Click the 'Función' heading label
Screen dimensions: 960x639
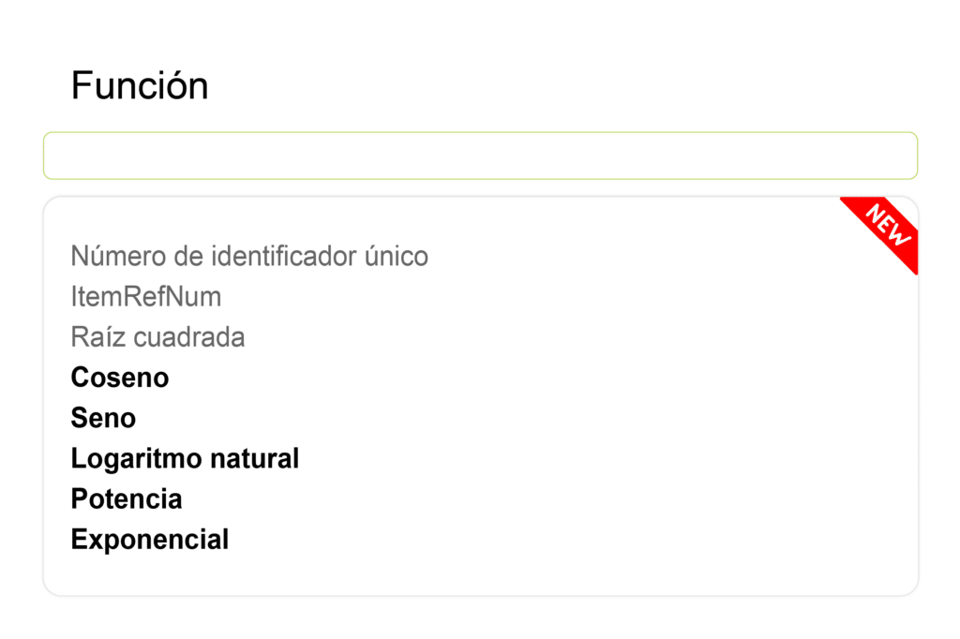140,85
